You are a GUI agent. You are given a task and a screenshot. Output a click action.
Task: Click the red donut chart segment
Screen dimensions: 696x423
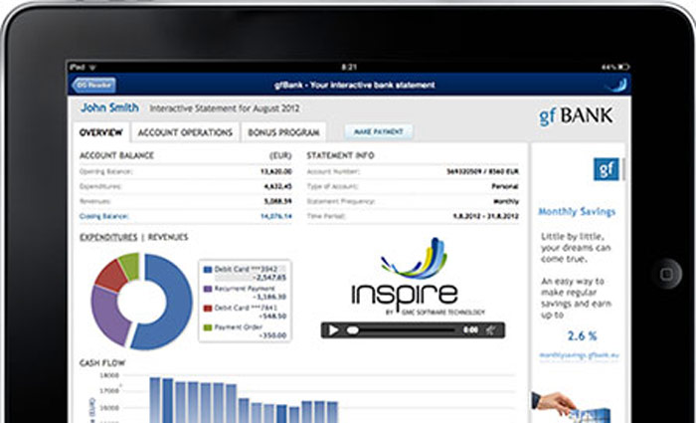pos(109,275)
